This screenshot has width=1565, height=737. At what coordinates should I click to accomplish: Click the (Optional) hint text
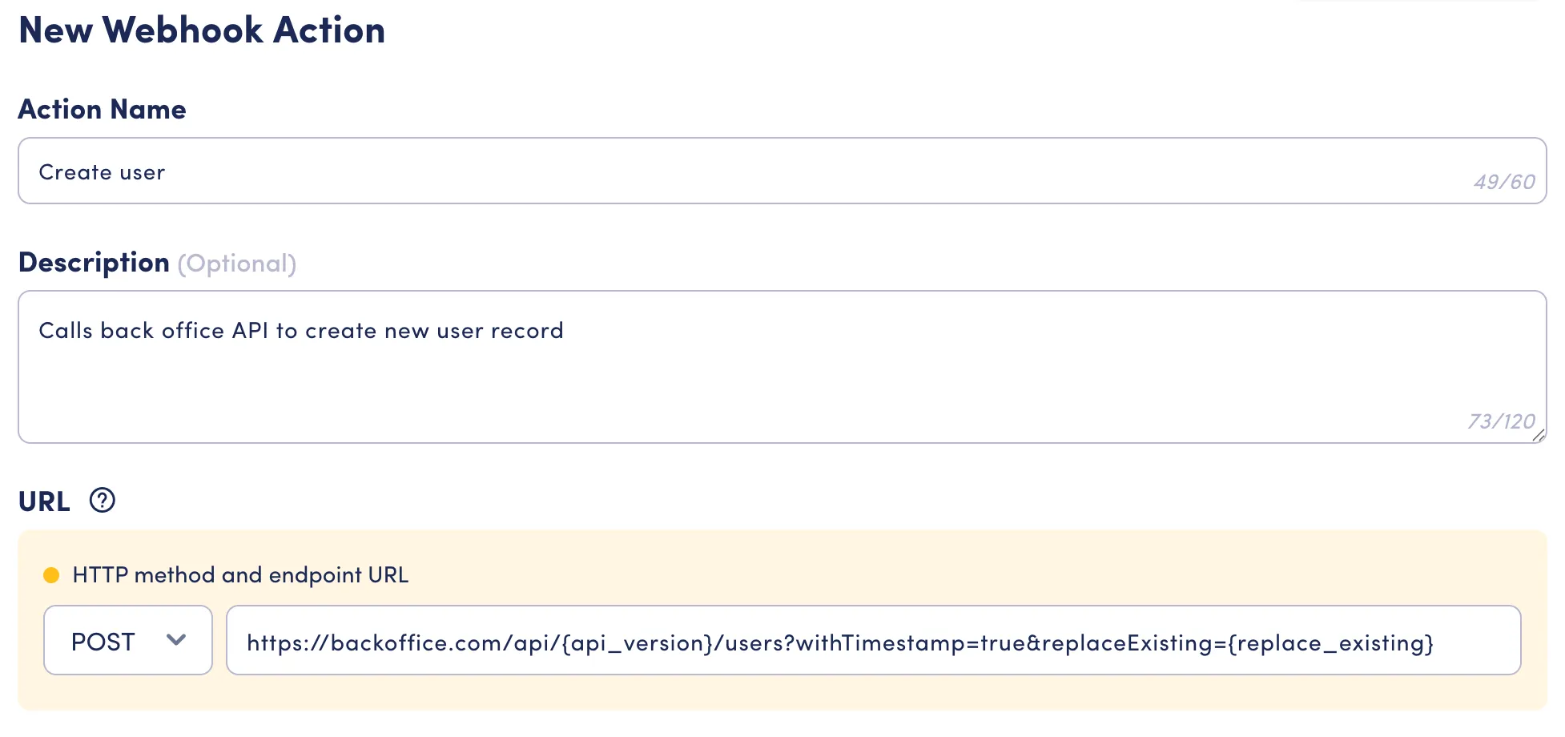(237, 264)
